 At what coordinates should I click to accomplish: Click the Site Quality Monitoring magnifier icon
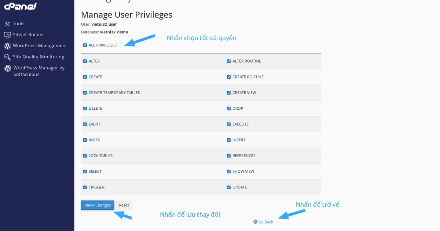tap(7, 57)
